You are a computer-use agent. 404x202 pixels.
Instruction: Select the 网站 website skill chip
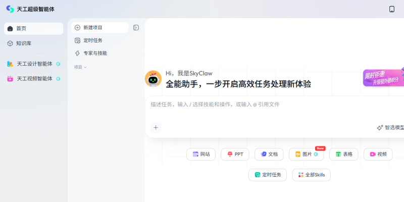pos(201,155)
